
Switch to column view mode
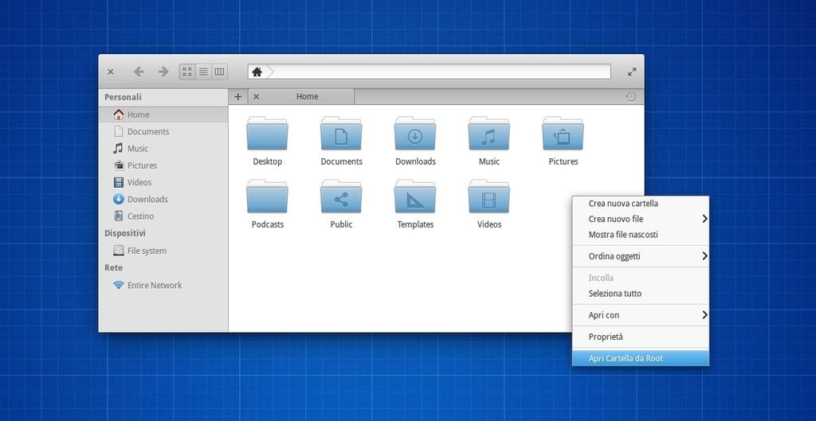[220, 72]
